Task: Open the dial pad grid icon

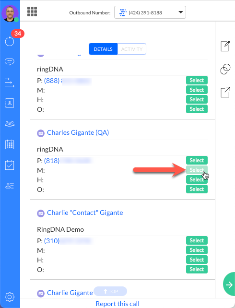Action: click(x=32, y=12)
